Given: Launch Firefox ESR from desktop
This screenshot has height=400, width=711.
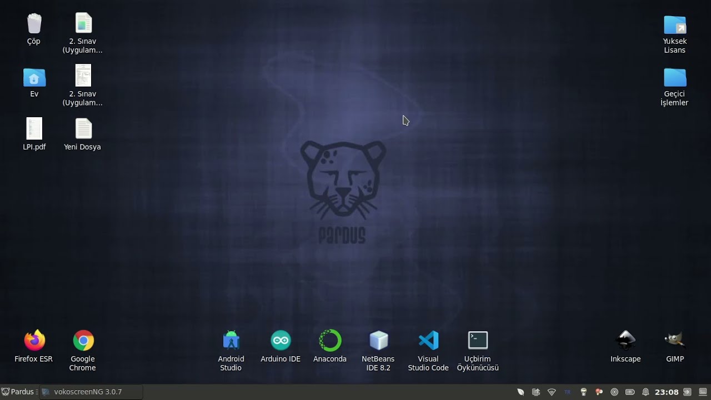Looking at the screenshot, I should [34, 347].
